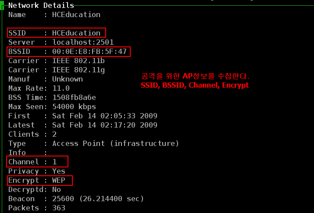Click the BSS Time 1508fb8a6e line
The image size is (314, 213).
coord(52,97)
